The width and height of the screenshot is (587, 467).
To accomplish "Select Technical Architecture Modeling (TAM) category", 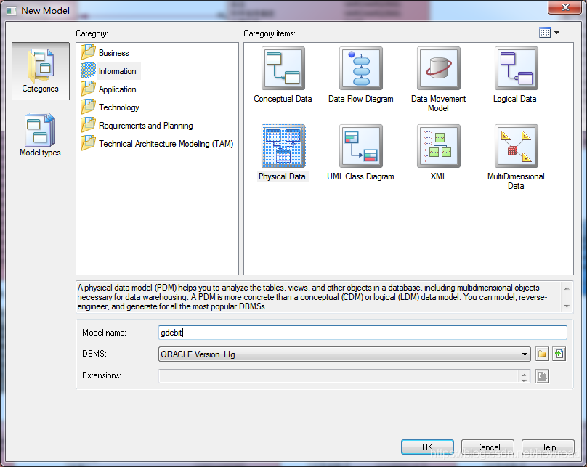I will 157,144.
